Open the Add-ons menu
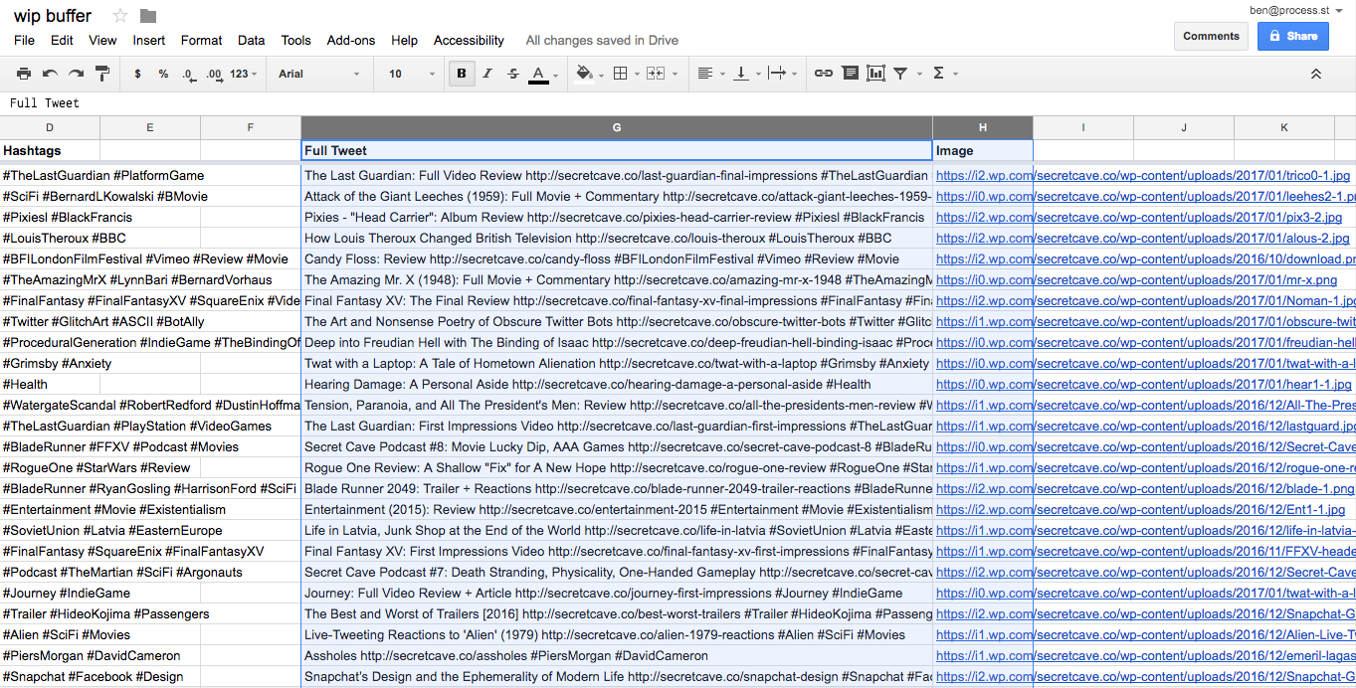Image resolution: width=1356 pixels, height=688 pixels. [350, 40]
